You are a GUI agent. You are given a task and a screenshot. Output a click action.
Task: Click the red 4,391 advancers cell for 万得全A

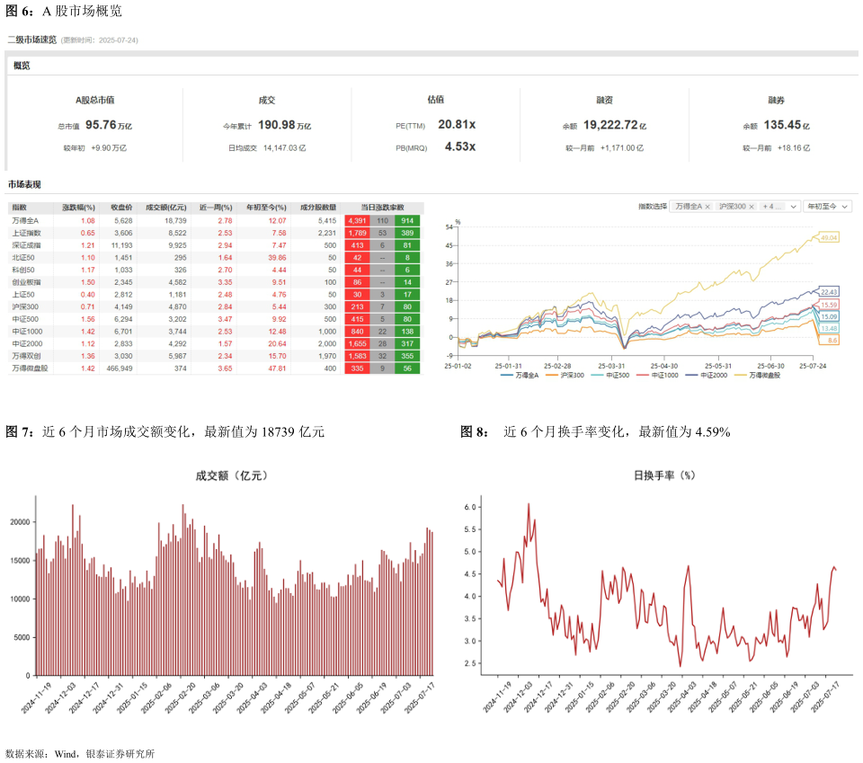(x=357, y=220)
